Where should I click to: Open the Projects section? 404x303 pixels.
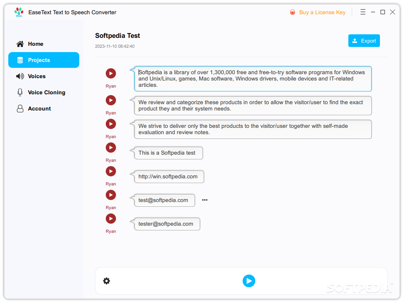click(x=44, y=60)
